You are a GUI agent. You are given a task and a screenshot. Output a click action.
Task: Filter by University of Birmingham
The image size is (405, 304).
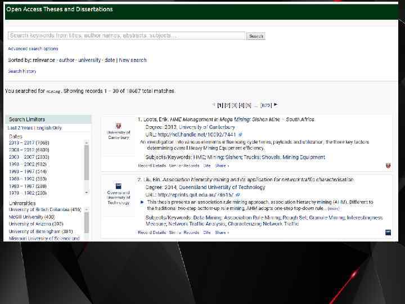[41, 231]
